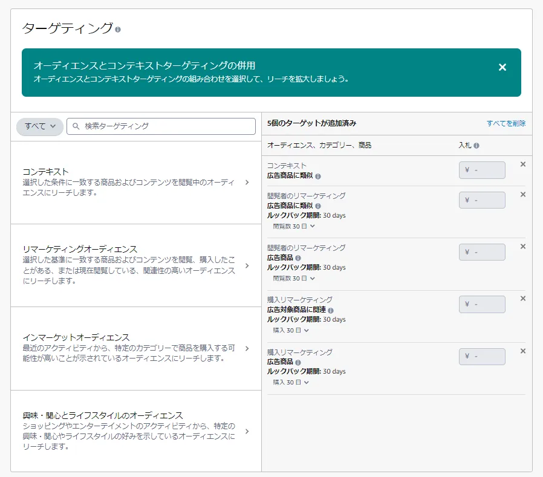Click info icon next to ターゲティング heading
This screenshot has height=477, width=543.
click(118, 30)
